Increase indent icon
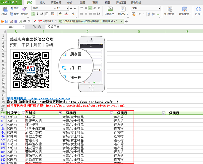The height and width of the screenshot is (164, 203). tap(99, 8)
